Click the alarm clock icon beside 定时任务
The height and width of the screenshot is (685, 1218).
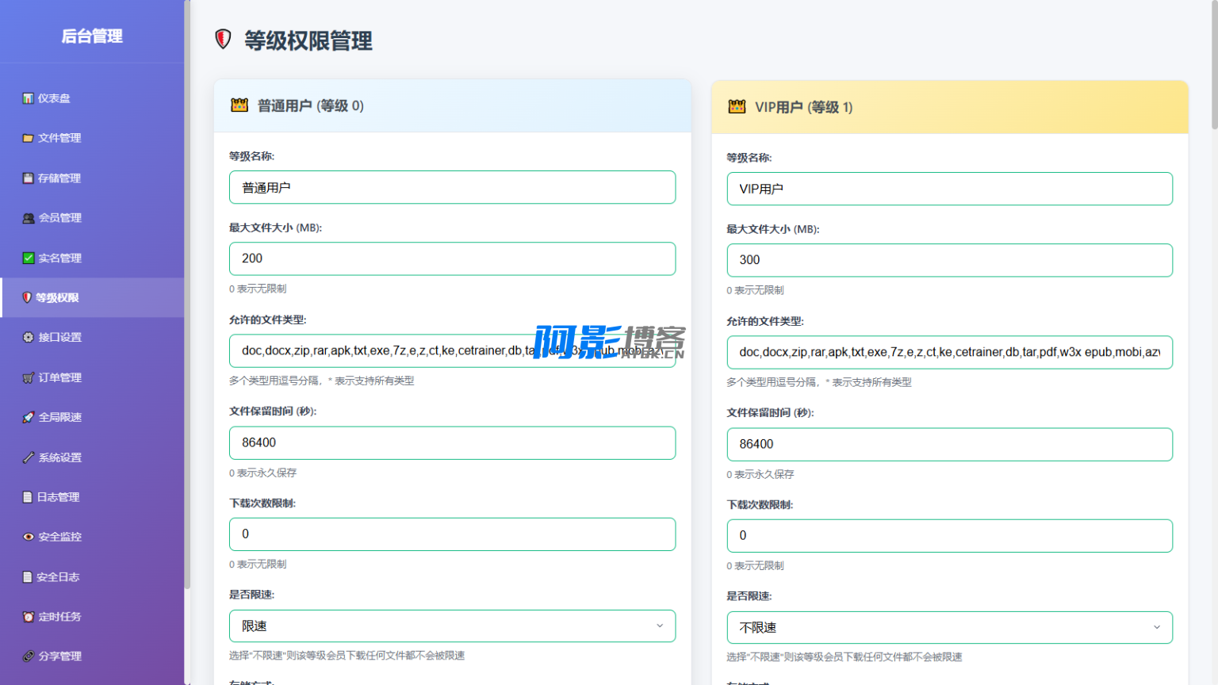(29, 617)
